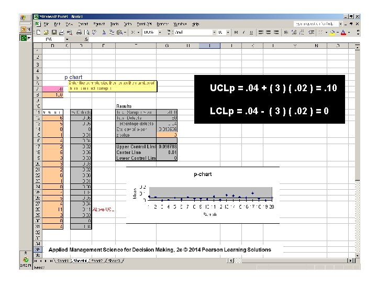Viewport: 377px width, 283px height.
Task: Switch to the Sheet3 tab
Action: click(x=114, y=260)
